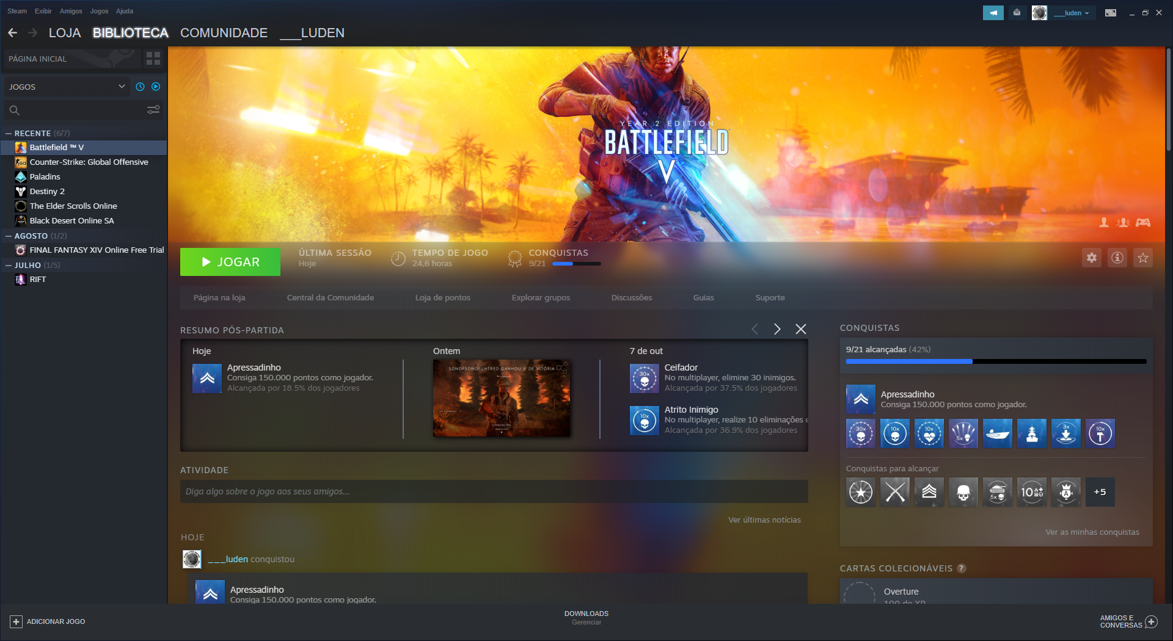This screenshot has width=1173, height=641.
Task: Open the Exibir menu
Action: (43, 11)
